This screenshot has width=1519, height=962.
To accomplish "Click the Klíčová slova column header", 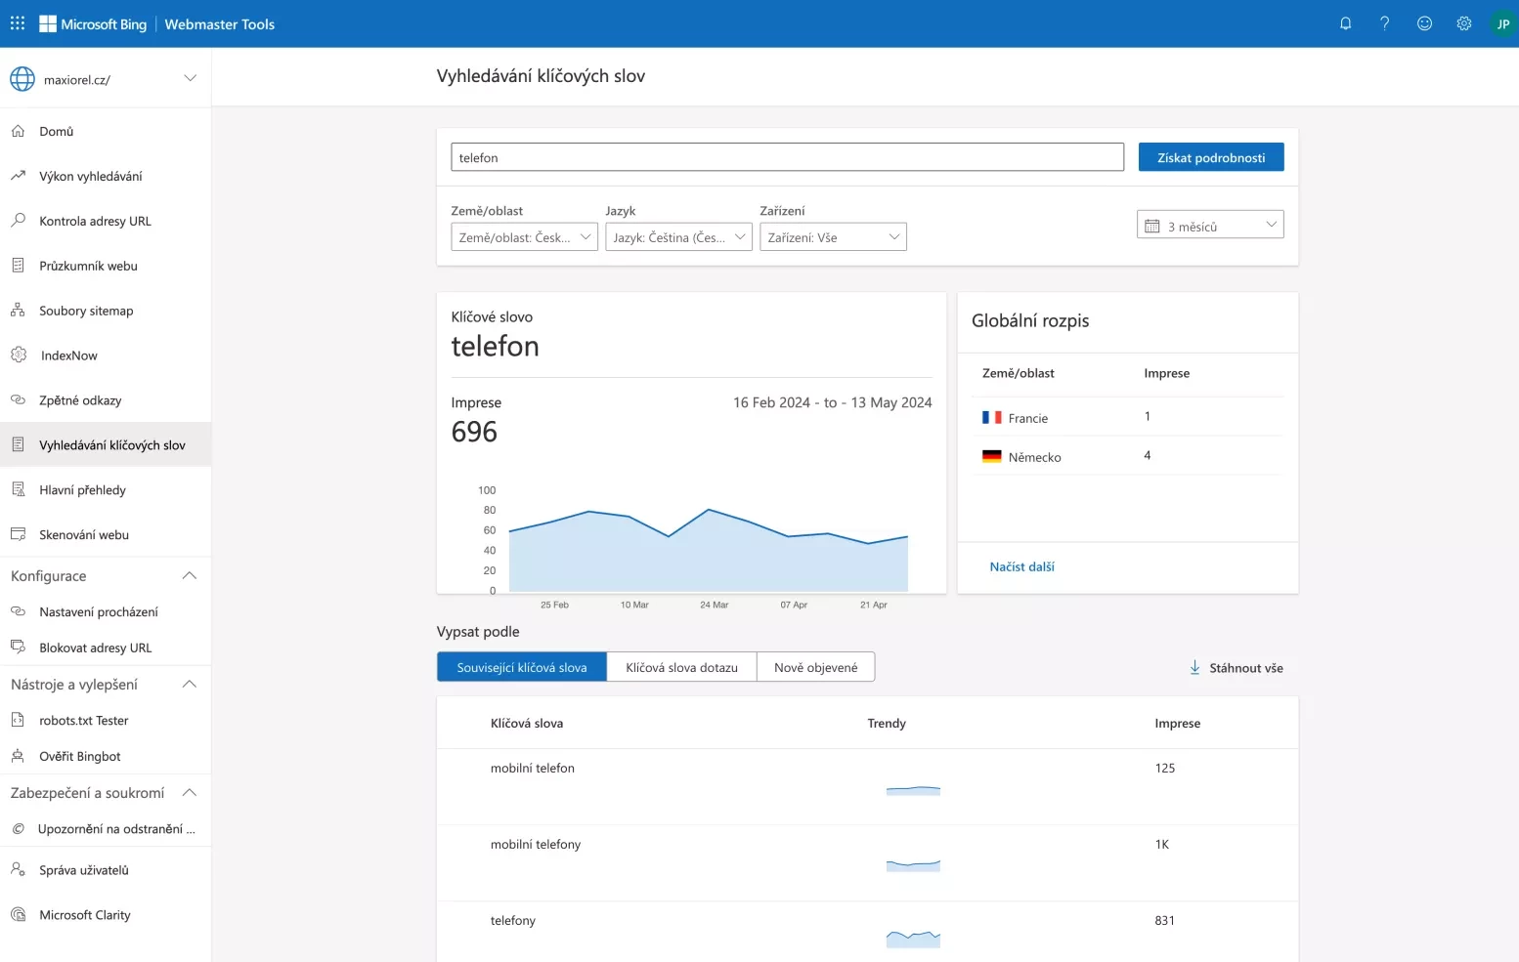I will (x=527, y=724).
